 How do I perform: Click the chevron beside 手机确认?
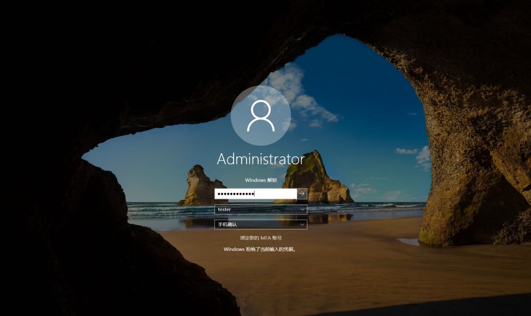(302, 225)
